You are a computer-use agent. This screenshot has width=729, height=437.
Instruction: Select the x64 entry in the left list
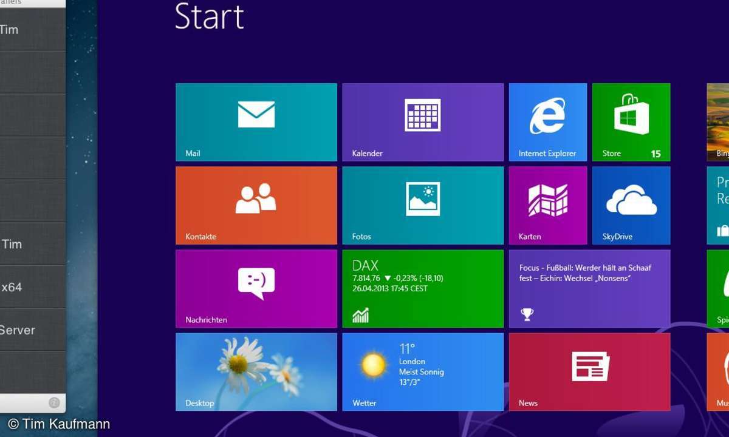coord(33,286)
